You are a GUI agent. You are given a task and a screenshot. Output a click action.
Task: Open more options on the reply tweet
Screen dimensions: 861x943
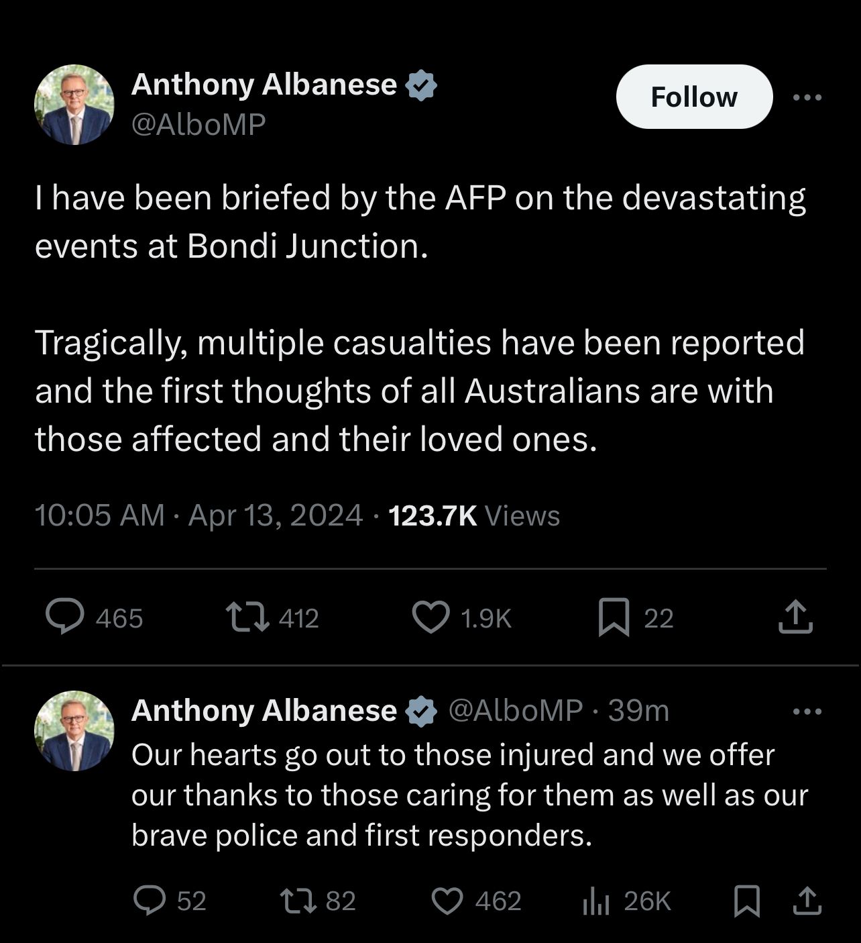(x=807, y=711)
